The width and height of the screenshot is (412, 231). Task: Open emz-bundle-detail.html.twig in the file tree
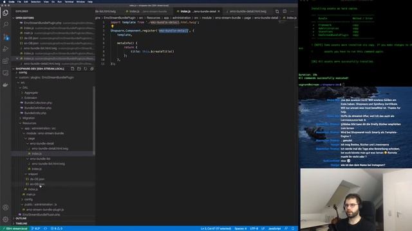(50, 148)
